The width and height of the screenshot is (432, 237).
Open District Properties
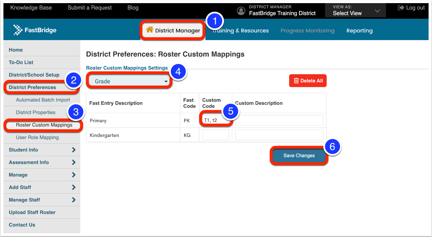(36, 112)
